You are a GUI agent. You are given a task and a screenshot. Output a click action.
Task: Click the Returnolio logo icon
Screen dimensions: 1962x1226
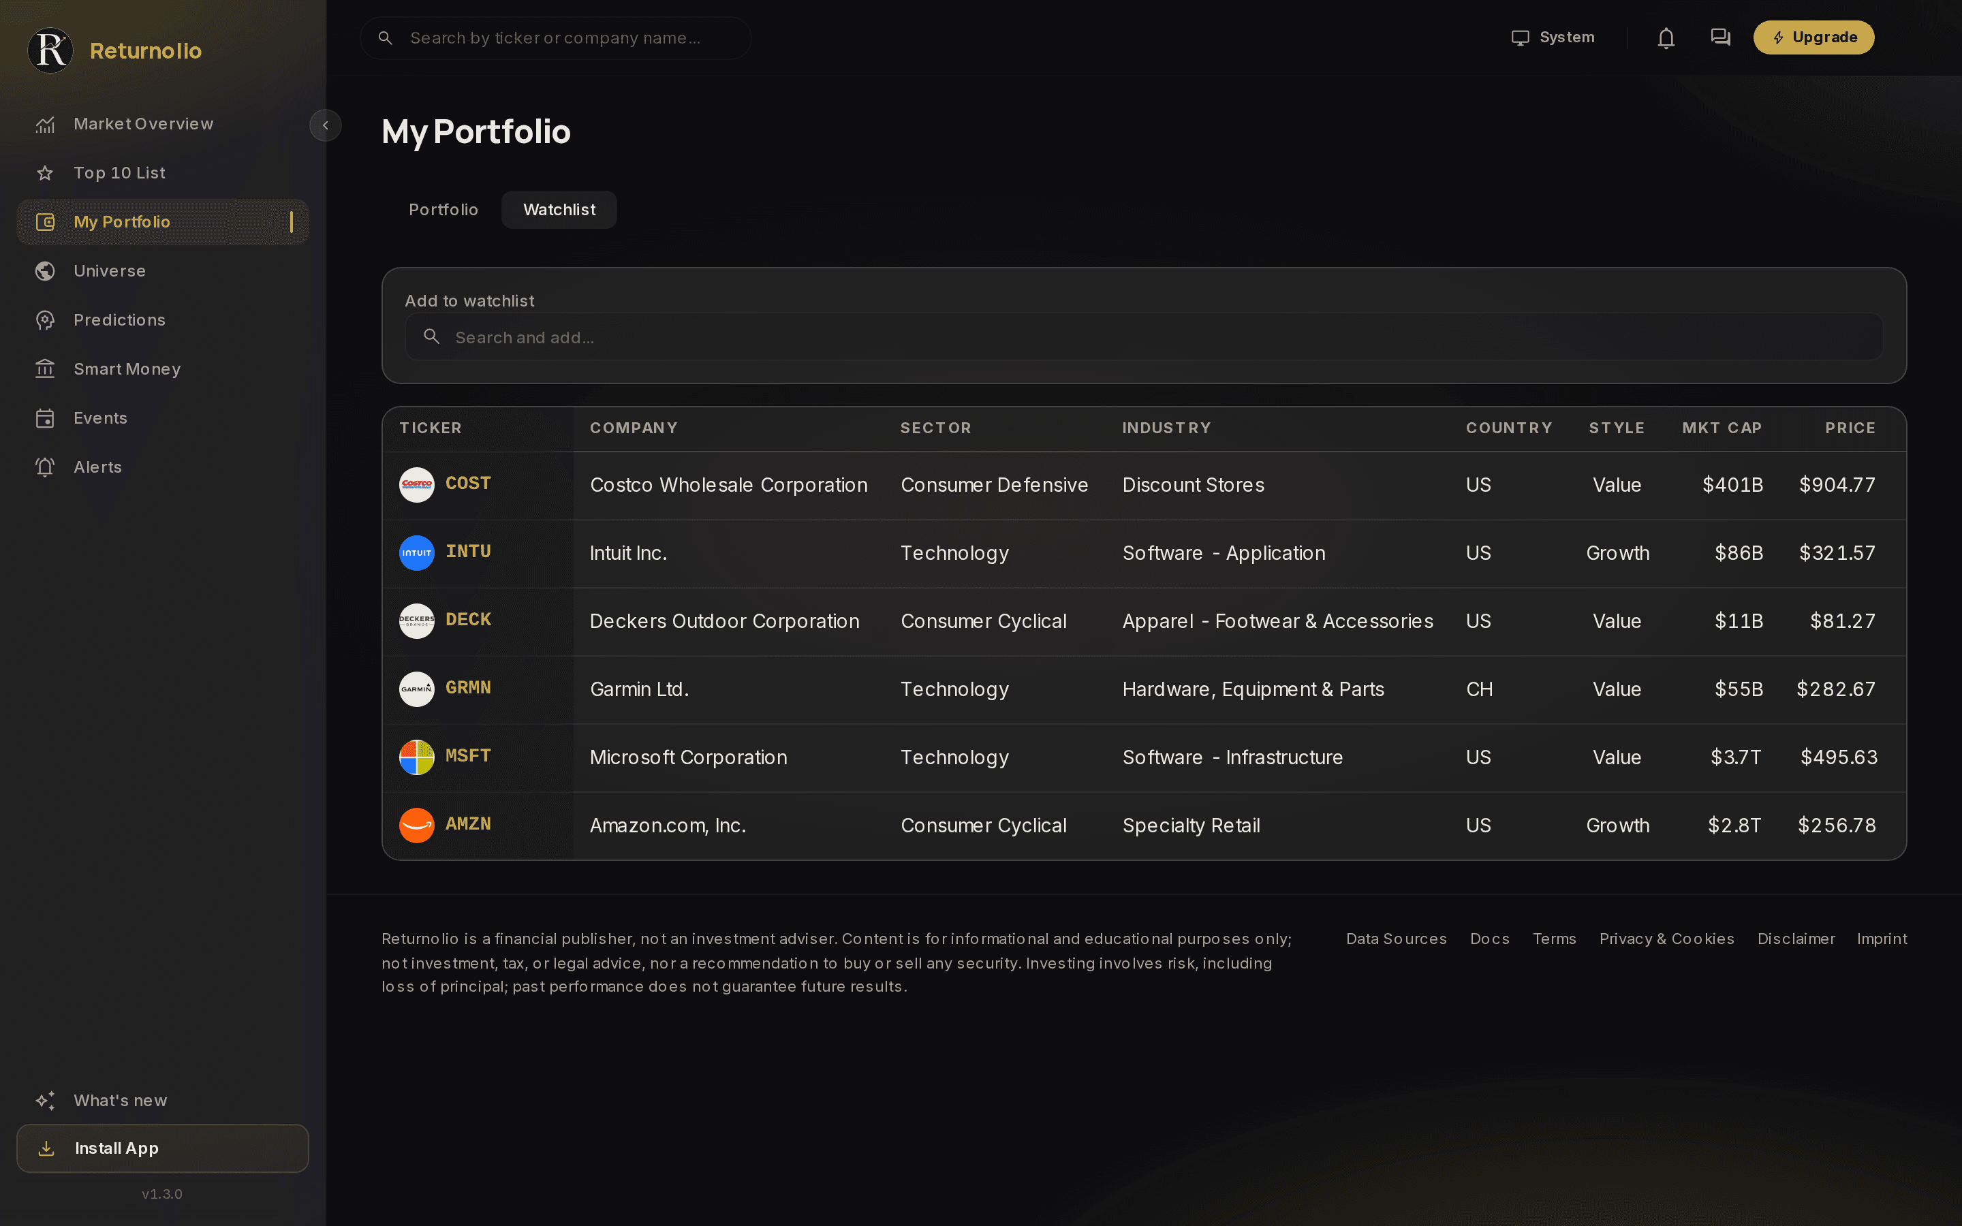(51, 50)
